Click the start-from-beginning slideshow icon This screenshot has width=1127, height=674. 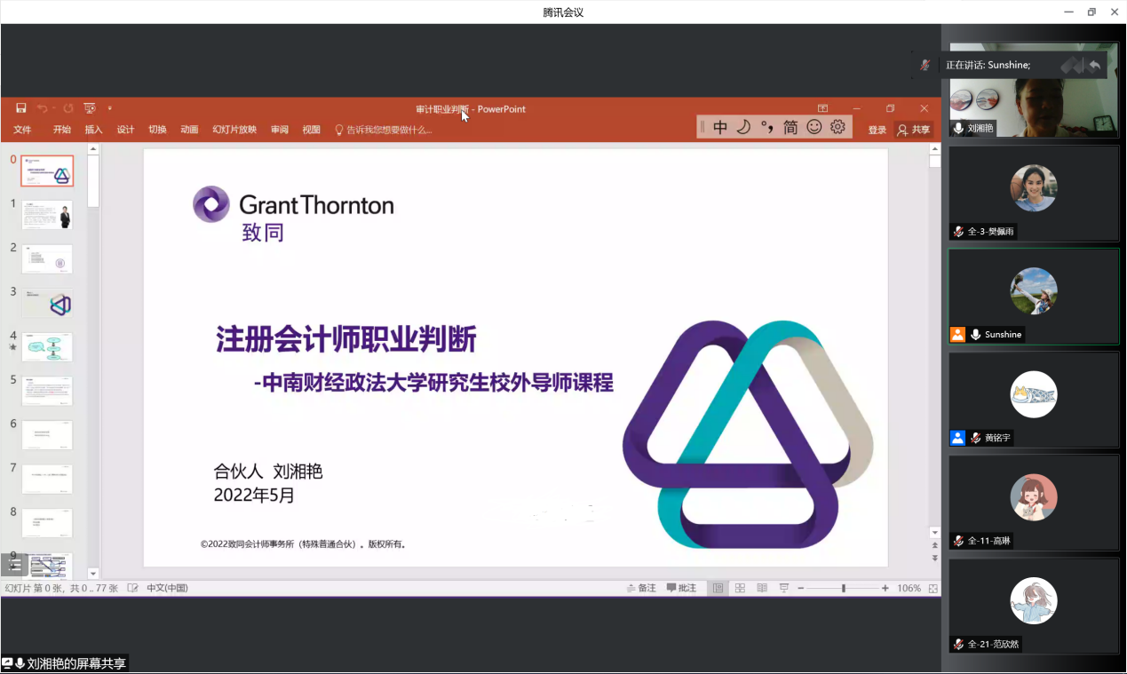click(90, 108)
